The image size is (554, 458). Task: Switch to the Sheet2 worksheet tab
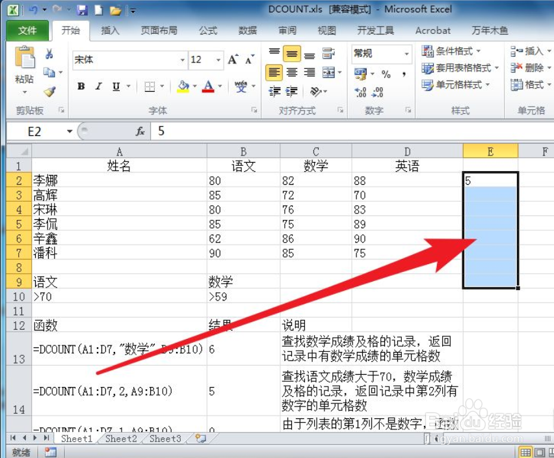click(120, 438)
